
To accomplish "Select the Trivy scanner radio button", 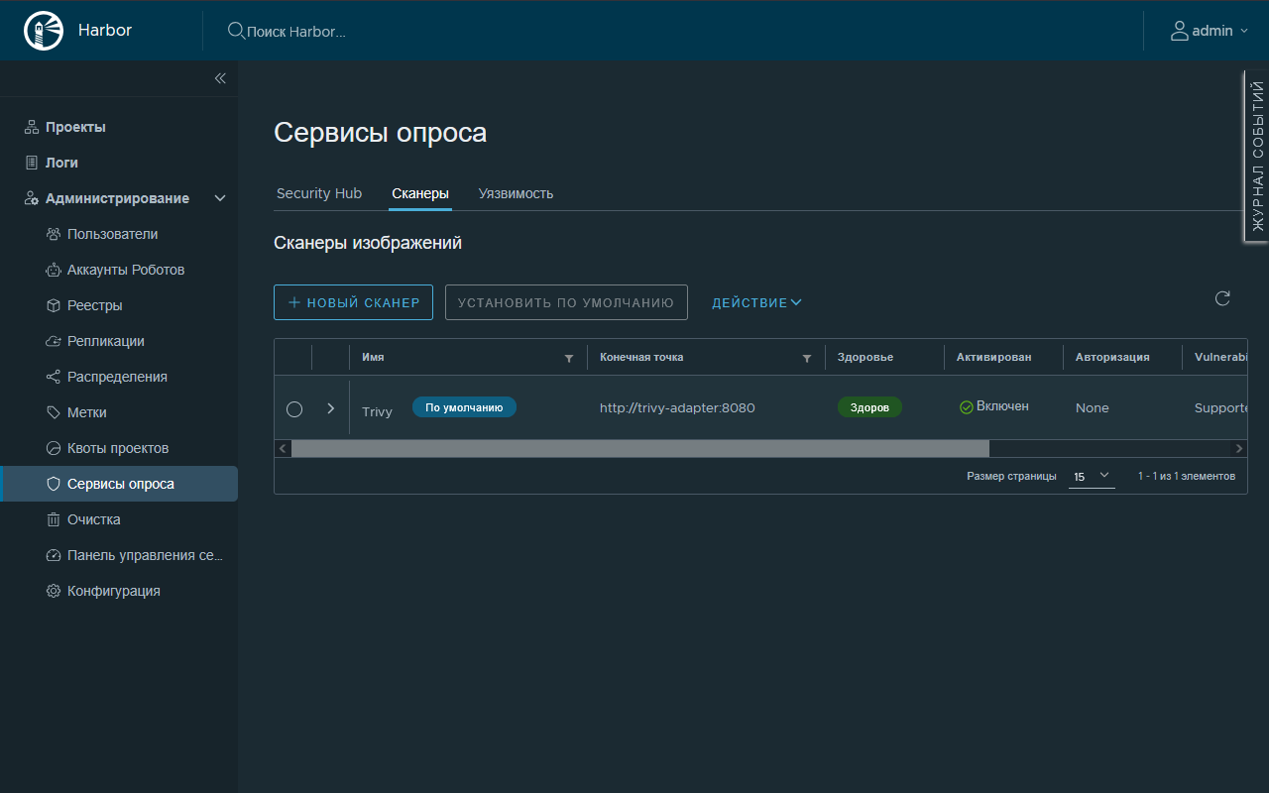I will point(294,408).
